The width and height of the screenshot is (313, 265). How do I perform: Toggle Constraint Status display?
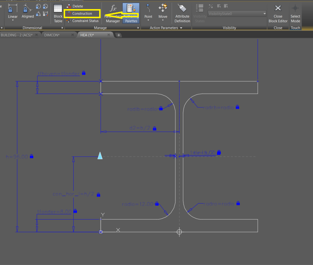pos(84,21)
